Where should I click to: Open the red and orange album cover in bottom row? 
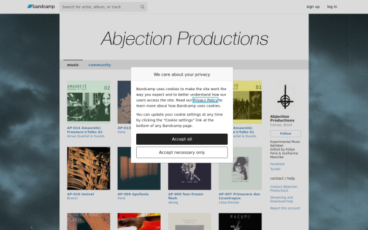pos(139,221)
